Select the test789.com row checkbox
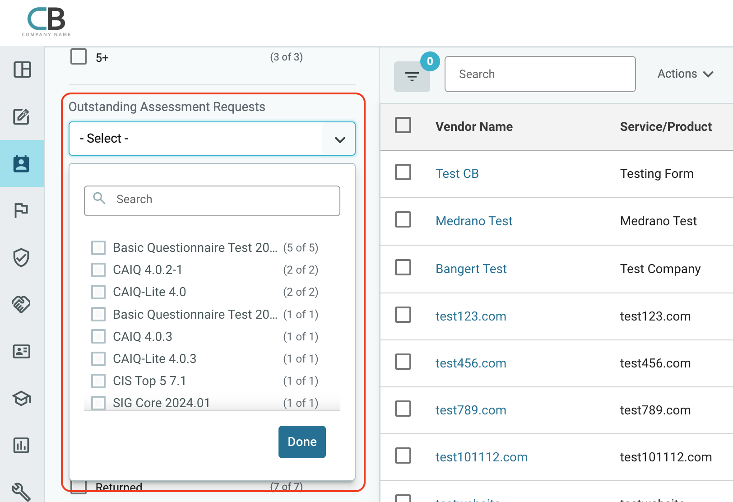This screenshot has height=502, width=733. 403,409
